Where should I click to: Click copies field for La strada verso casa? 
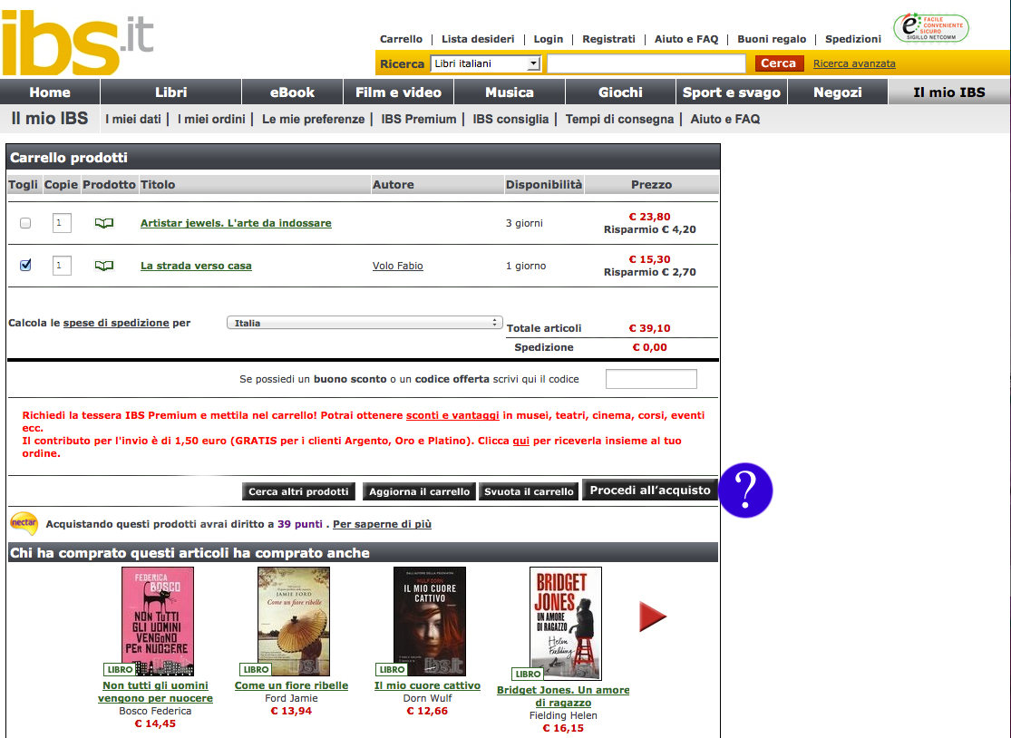click(x=62, y=266)
